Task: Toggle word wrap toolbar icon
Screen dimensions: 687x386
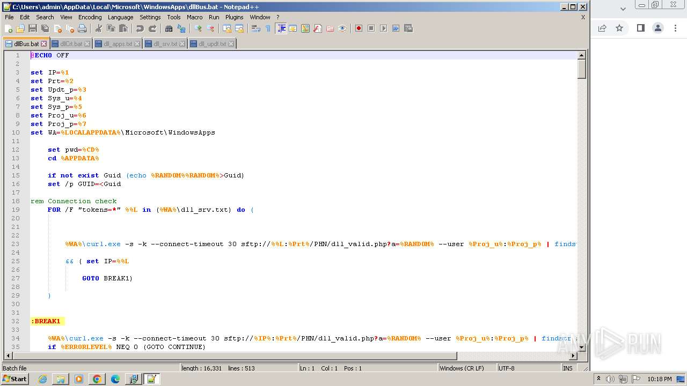Action: tap(256, 28)
